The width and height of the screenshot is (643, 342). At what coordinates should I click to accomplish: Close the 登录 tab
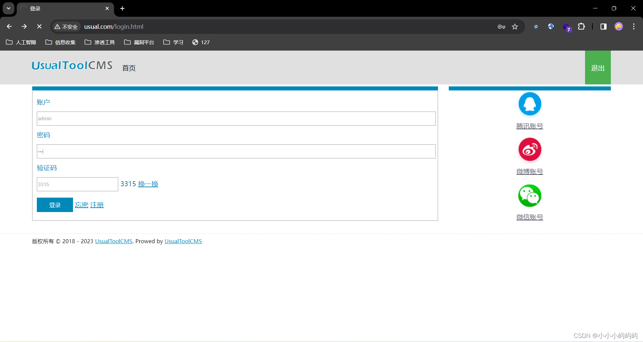107,8
